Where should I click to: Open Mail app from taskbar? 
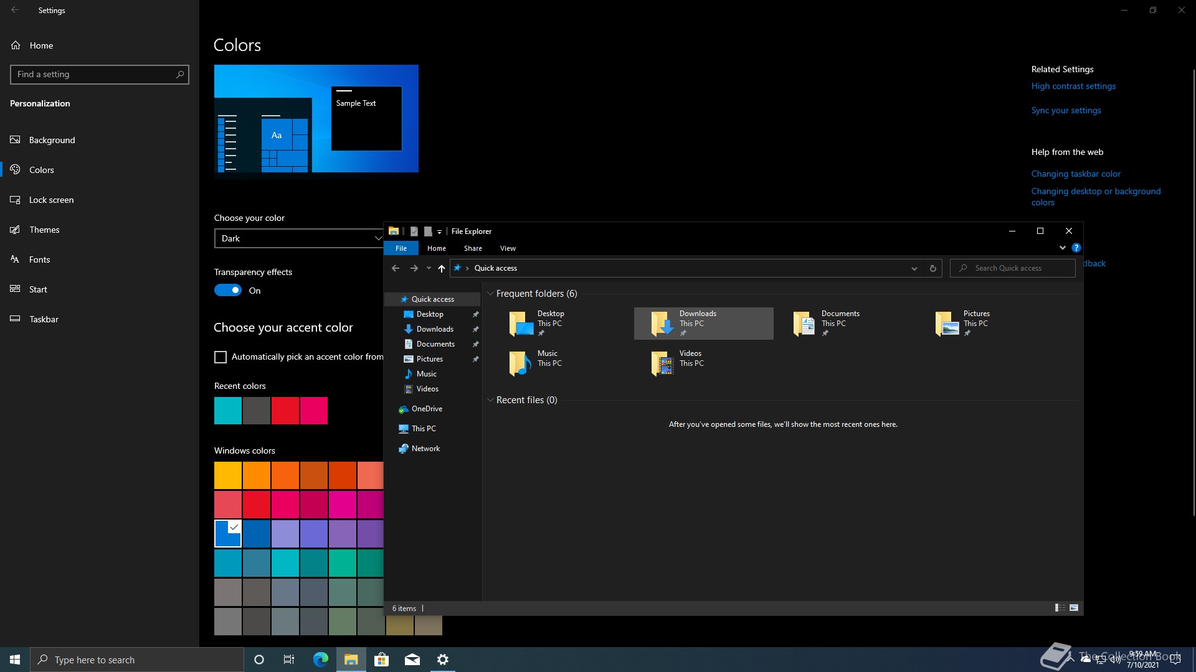pyautogui.click(x=412, y=660)
